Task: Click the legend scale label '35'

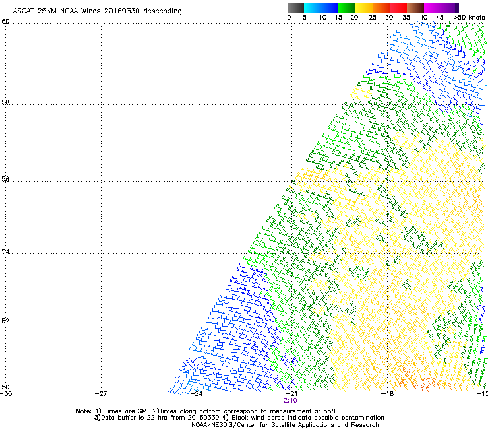Action: point(406,18)
